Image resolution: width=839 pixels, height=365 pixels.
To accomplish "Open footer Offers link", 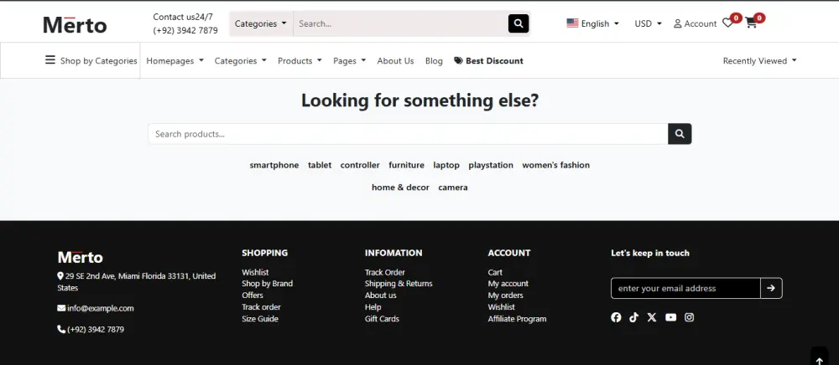I will pyautogui.click(x=253, y=296).
